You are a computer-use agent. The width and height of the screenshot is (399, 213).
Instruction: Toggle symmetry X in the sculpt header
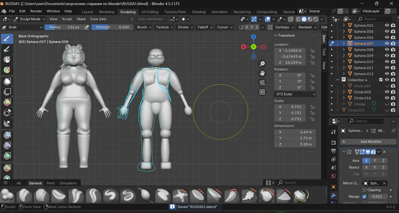click(x=246, y=27)
